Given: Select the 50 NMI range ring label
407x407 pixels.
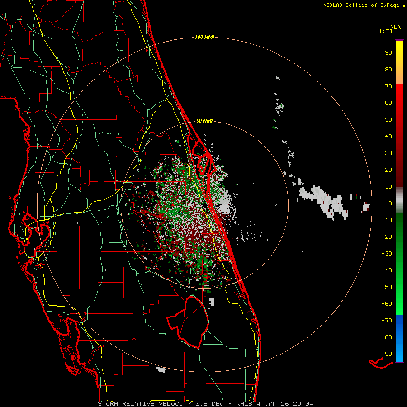Looking at the screenshot, I should pyautogui.click(x=204, y=121).
